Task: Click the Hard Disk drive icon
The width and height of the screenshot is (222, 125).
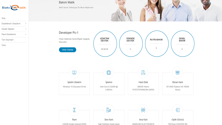Action: [x=143, y=72]
